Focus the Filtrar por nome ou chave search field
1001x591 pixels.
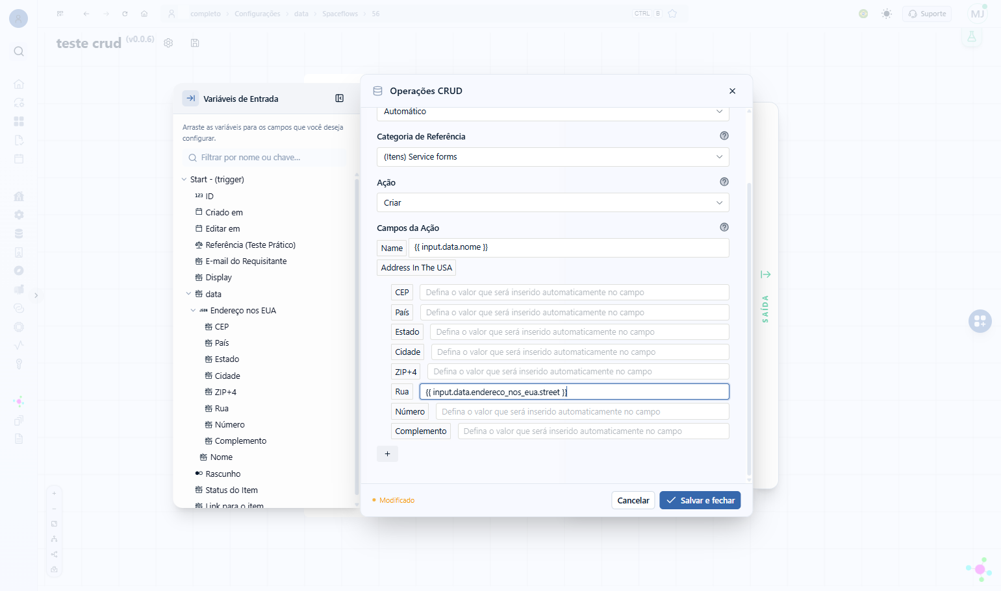point(265,158)
